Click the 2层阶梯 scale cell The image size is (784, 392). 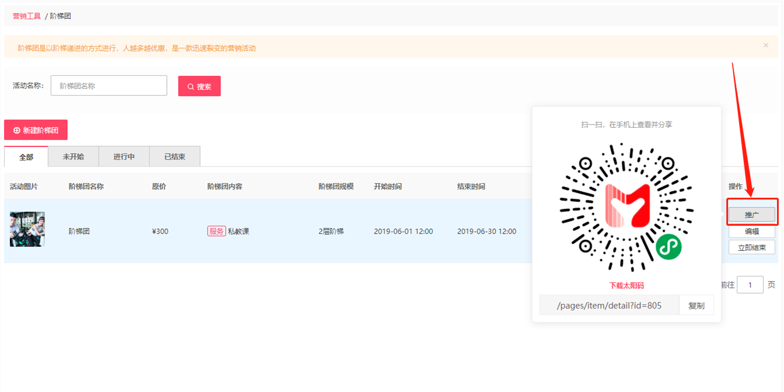[x=331, y=231]
